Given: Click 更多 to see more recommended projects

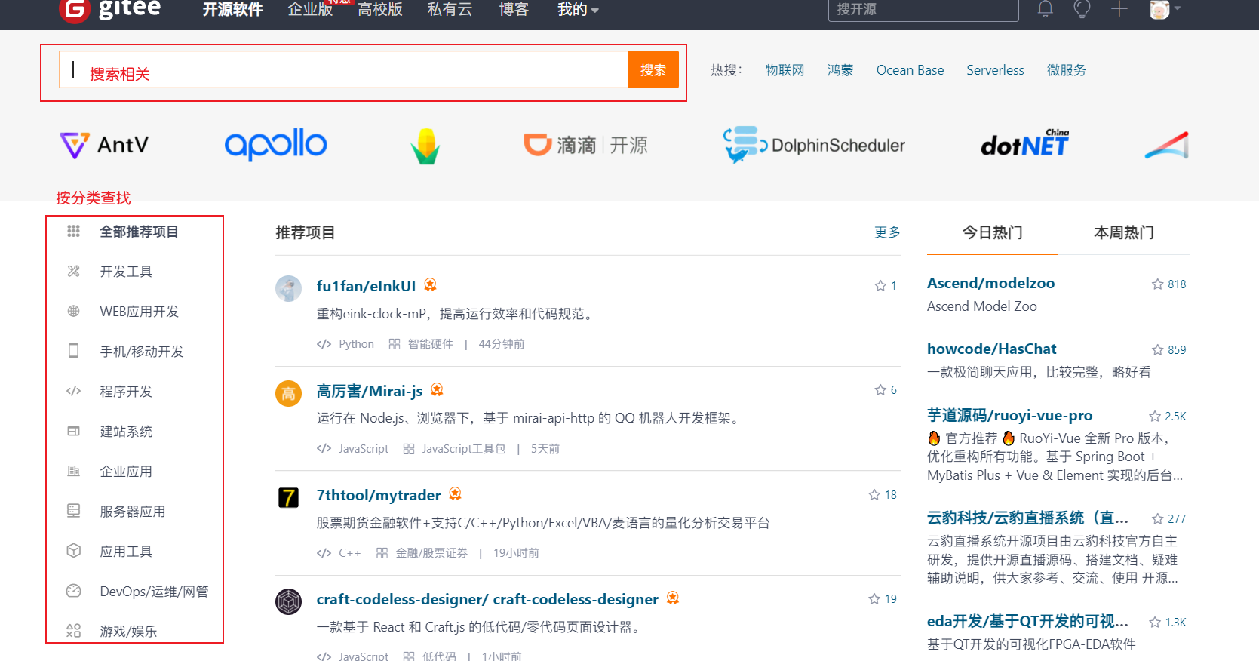Looking at the screenshot, I should [887, 232].
